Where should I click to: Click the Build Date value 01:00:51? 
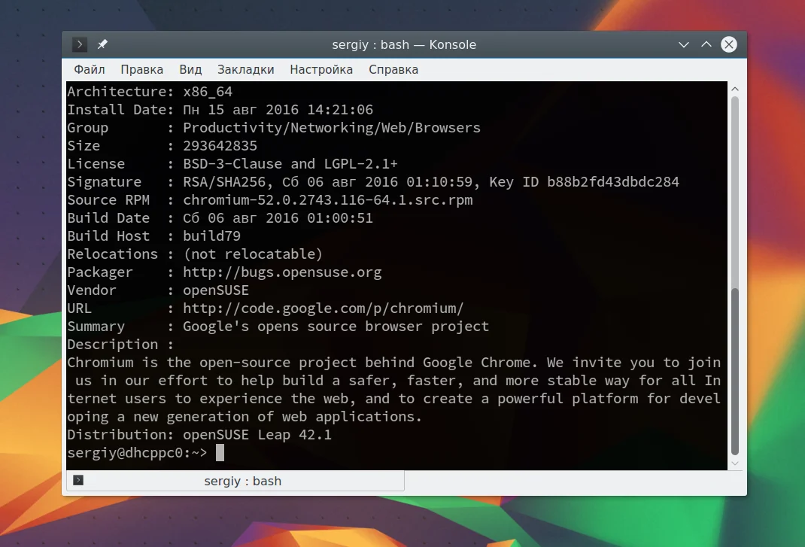340,218
